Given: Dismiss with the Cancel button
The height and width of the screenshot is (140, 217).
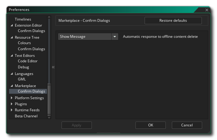Looking at the screenshot, I should click(187, 125).
